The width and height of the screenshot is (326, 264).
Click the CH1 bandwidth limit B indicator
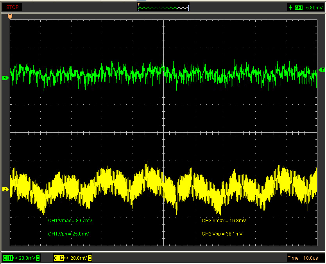point(38,258)
